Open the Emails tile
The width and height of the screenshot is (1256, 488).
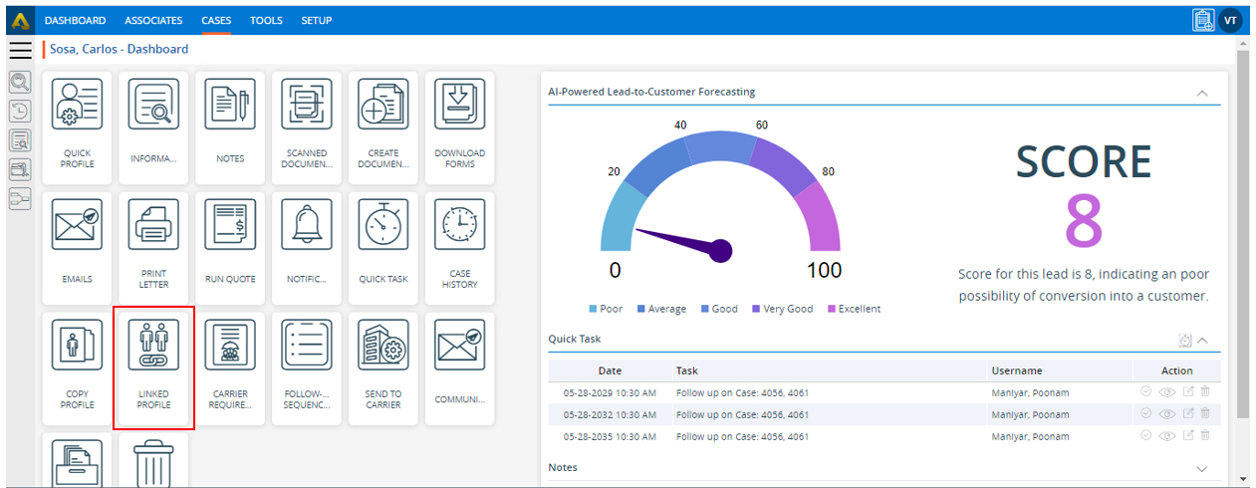77,247
